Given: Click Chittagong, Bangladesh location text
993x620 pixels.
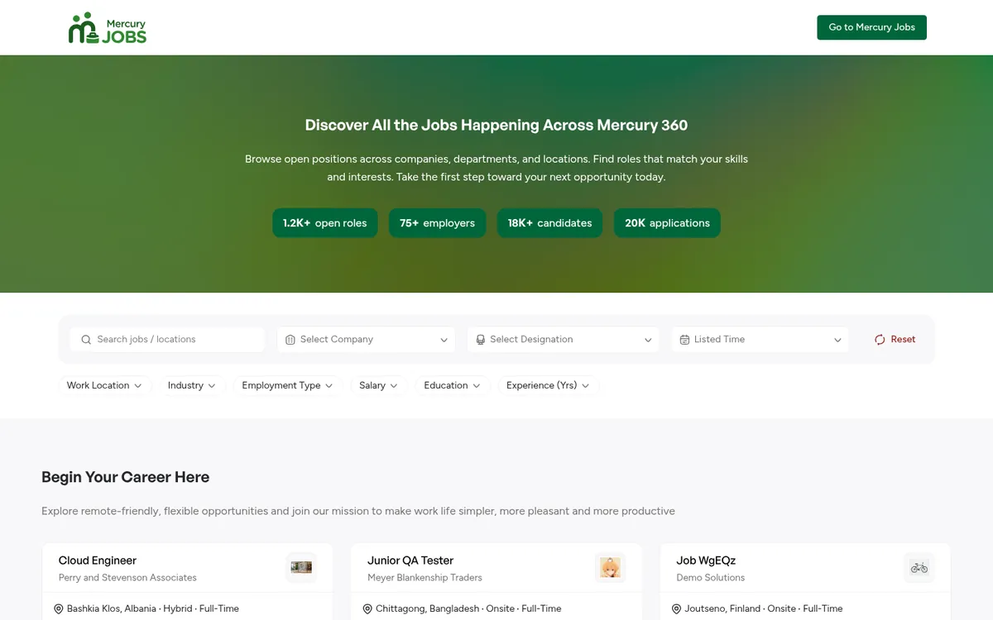Looking at the screenshot, I should [427, 609].
